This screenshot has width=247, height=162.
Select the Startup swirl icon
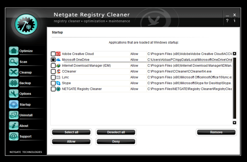coord(13,104)
